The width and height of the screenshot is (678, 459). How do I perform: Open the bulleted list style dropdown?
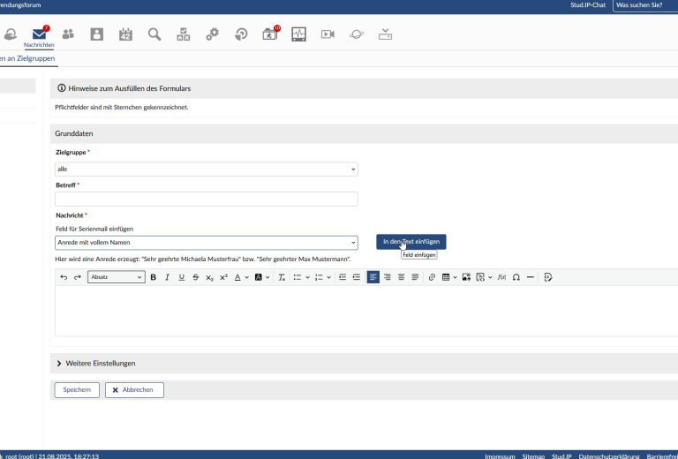(x=307, y=277)
